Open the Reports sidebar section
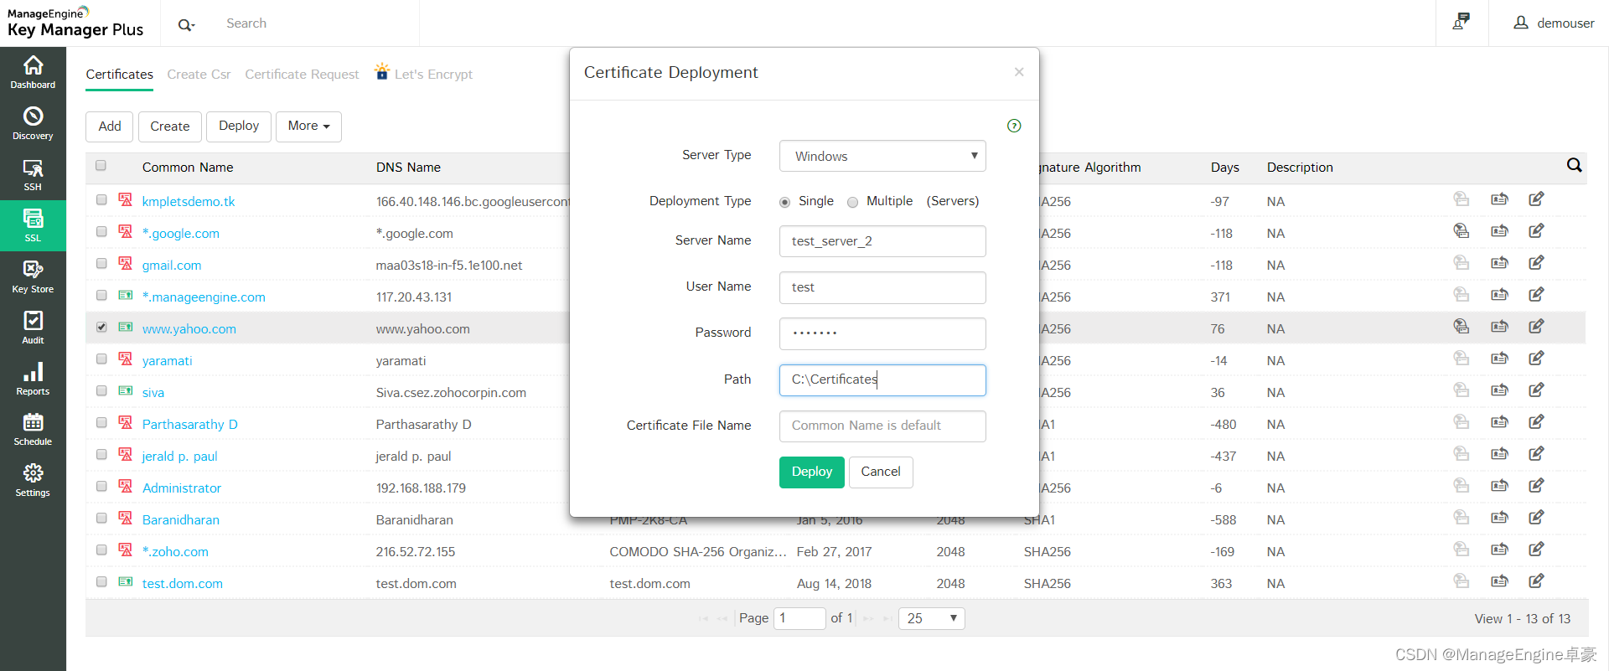This screenshot has width=1609, height=671. coord(33,379)
